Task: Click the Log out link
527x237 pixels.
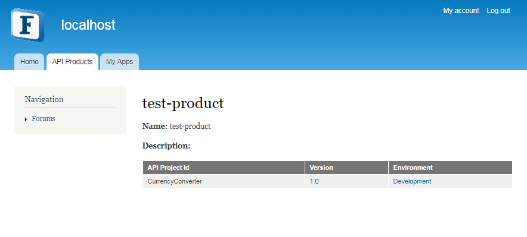Action: [x=498, y=11]
